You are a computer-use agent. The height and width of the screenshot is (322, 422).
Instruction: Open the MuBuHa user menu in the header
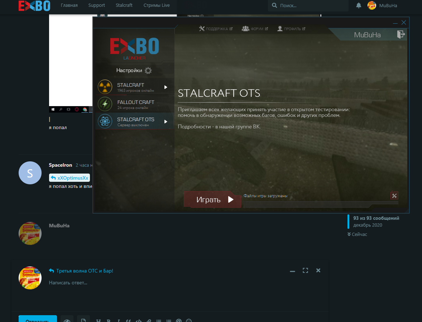[382, 5]
